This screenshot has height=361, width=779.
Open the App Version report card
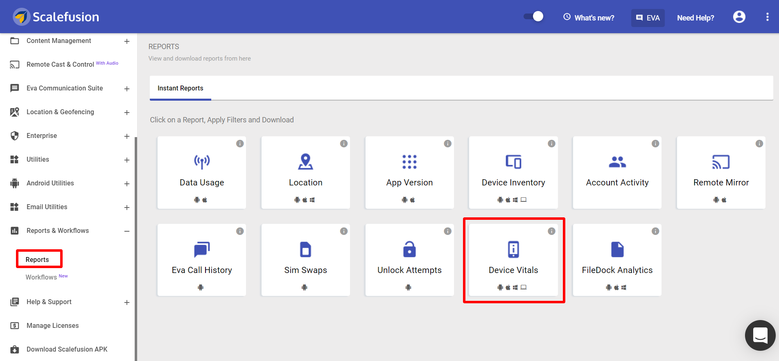click(x=410, y=173)
